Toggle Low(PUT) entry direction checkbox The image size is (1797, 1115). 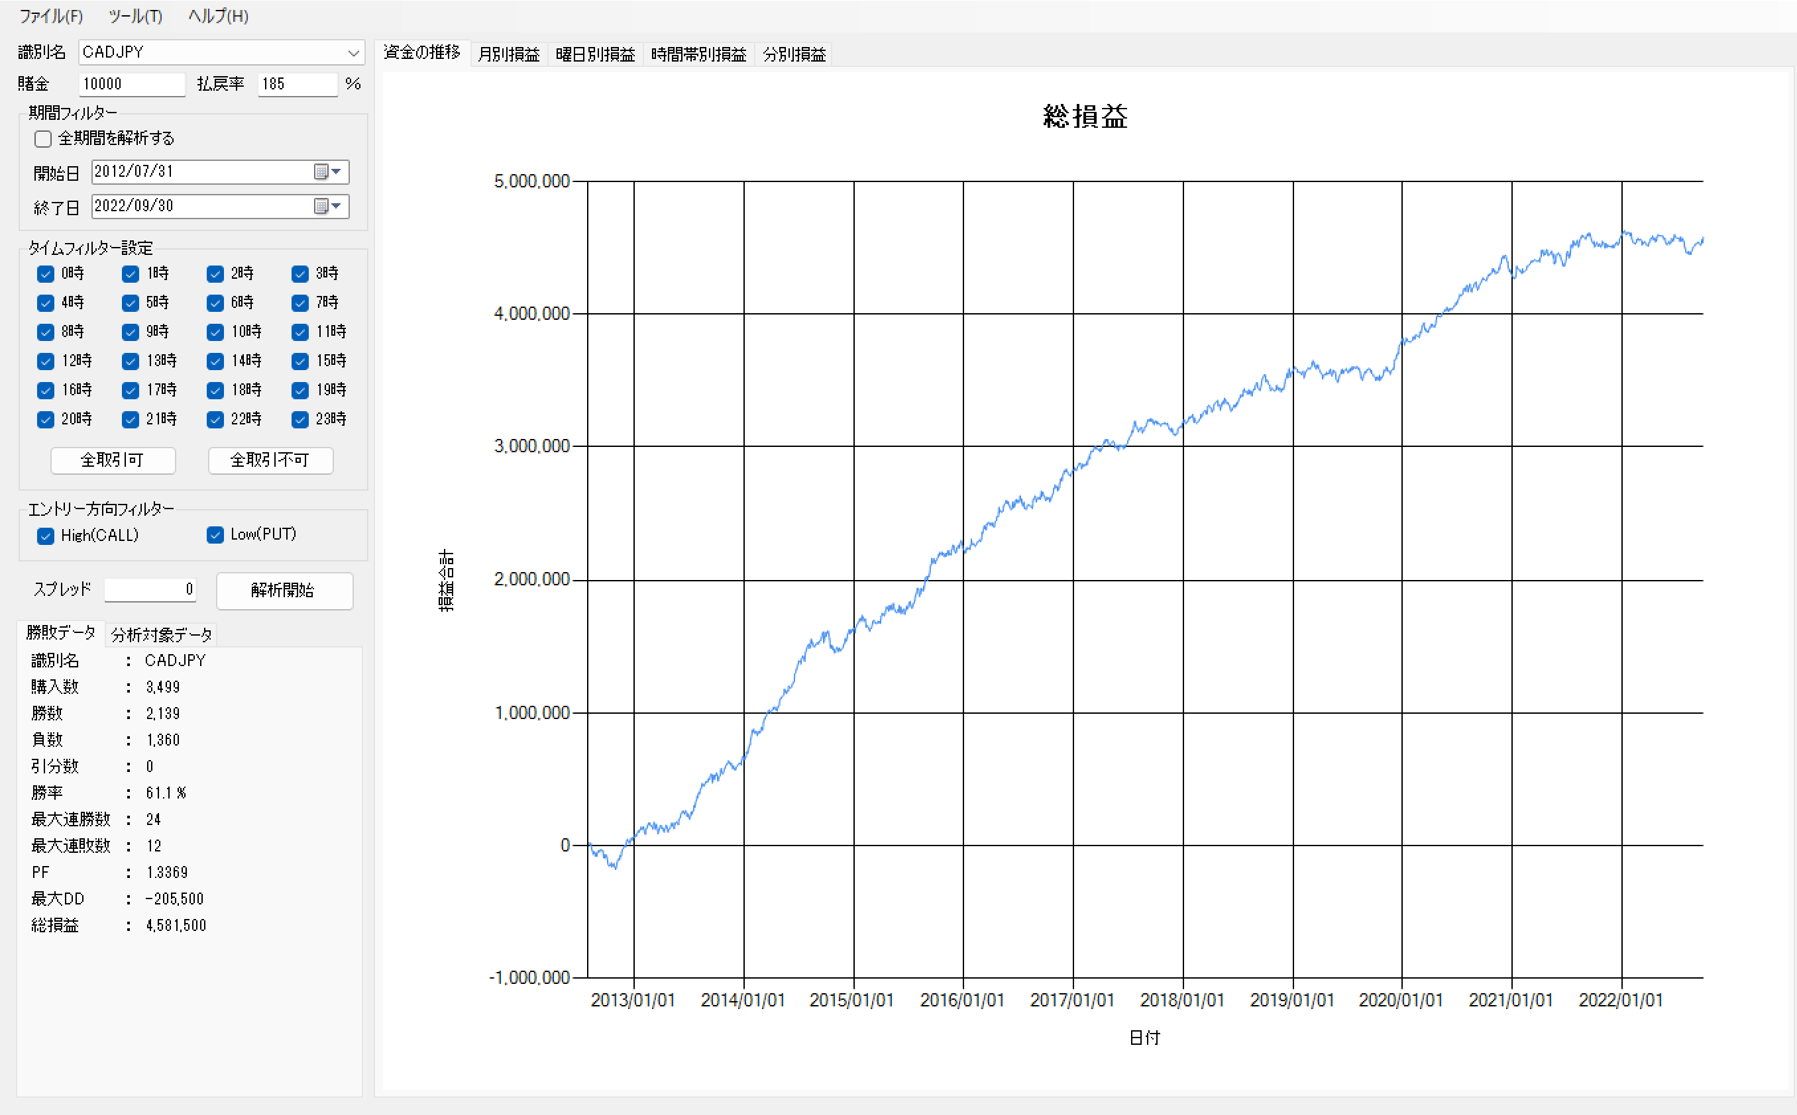tap(215, 536)
